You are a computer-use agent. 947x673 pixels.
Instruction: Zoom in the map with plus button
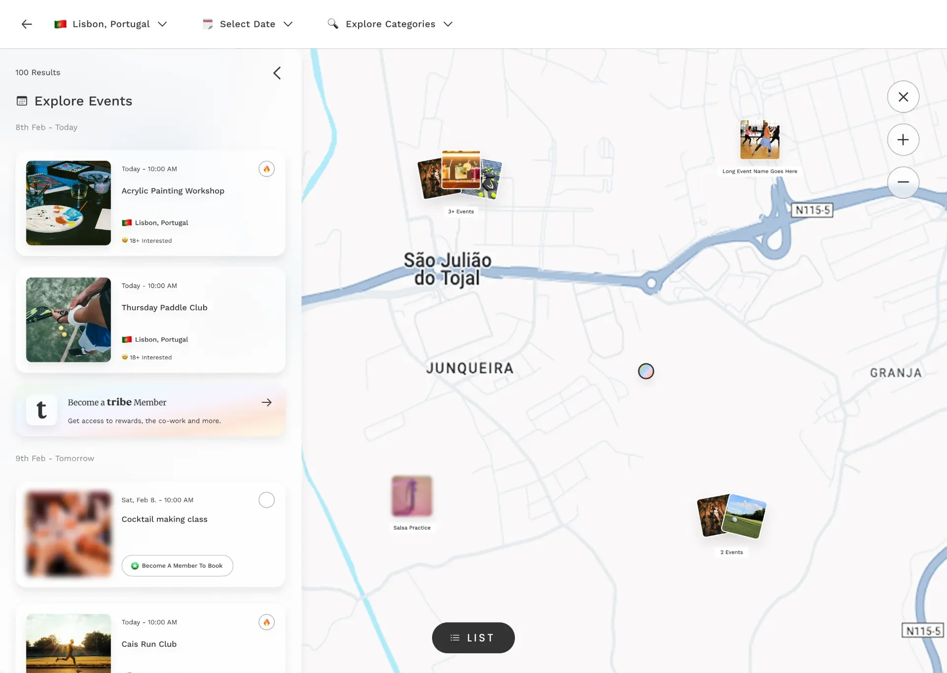pos(903,140)
